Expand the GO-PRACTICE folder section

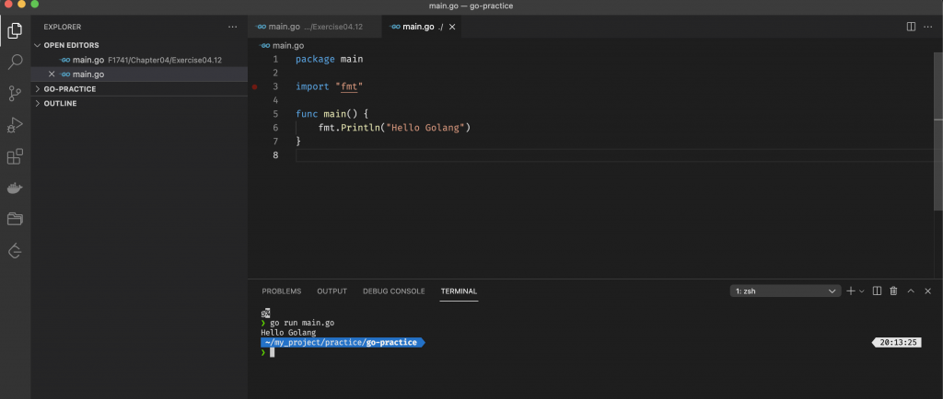click(x=70, y=89)
